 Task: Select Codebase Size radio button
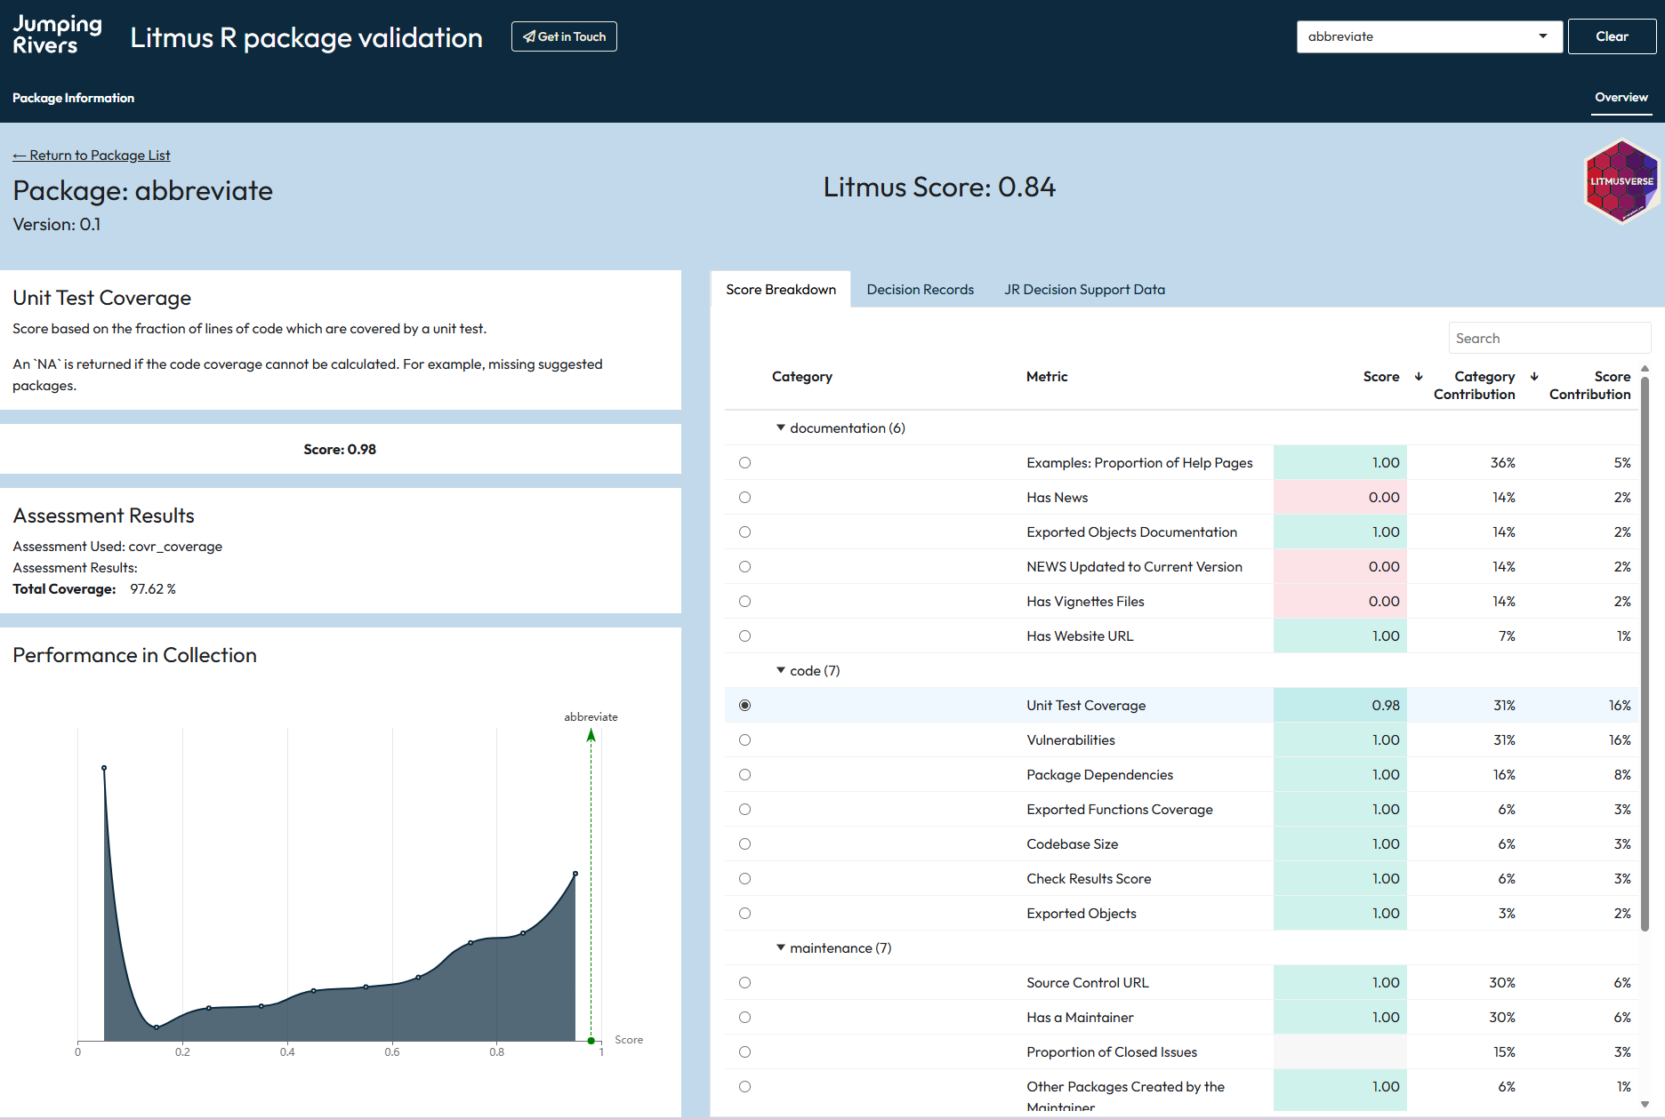point(745,844)
